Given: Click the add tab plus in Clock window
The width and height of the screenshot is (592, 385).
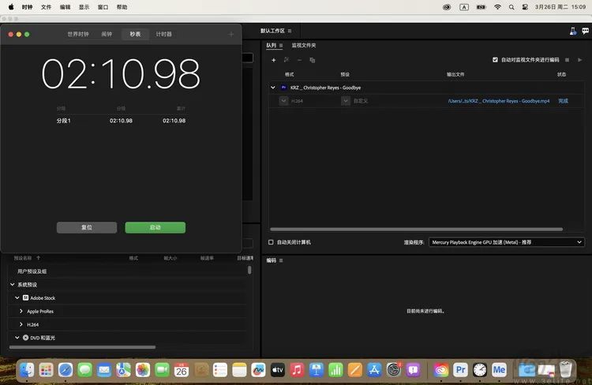Looking at the screenshot, I should [231, 34].
